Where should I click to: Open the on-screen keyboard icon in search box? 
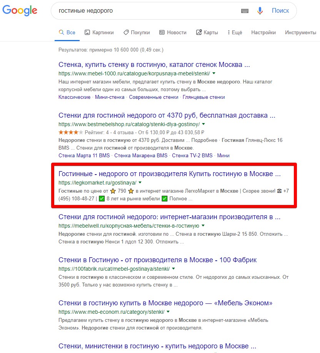(x=245, y=11)
